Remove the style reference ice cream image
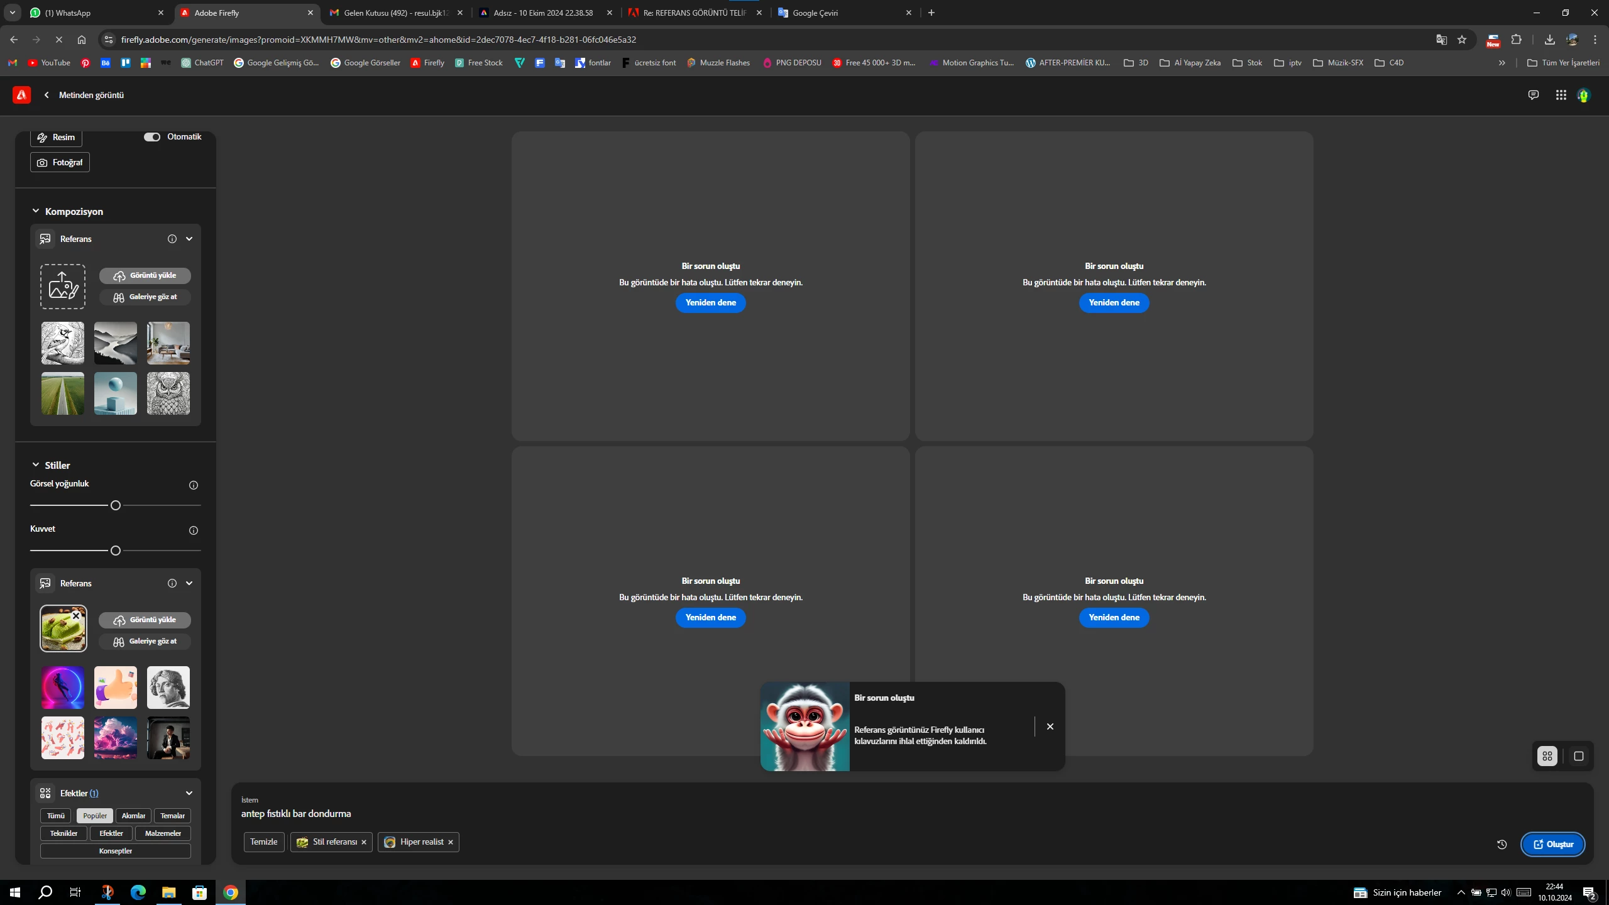The height and width of the screenshot is (905, 1609). (x=76, y=616)
